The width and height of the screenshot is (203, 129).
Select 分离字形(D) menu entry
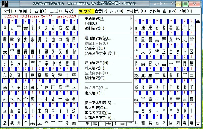click(95, 48)
